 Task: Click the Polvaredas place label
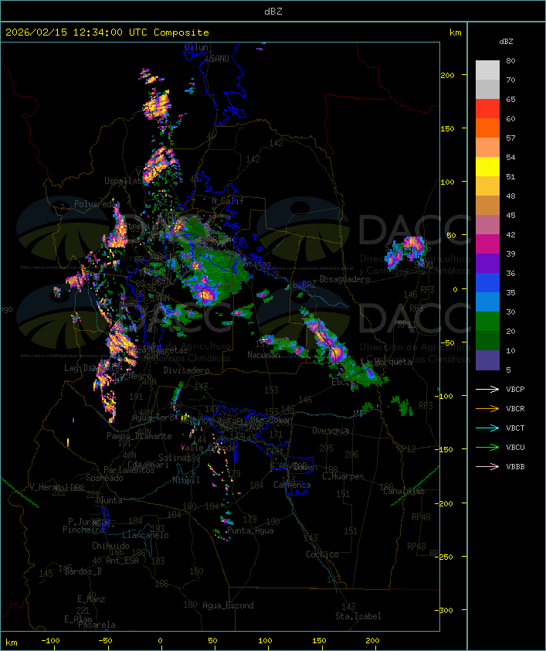point(96,204)
